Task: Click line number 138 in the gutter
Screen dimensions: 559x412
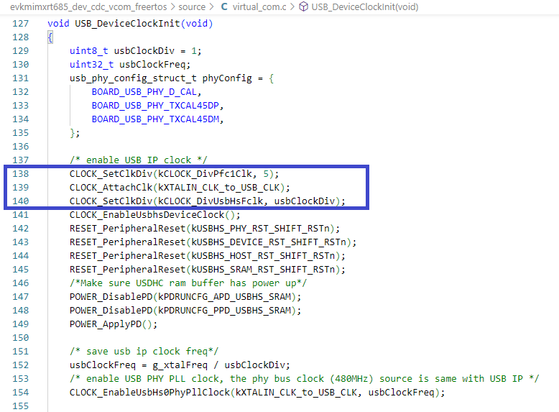Action: pos(21,174)
